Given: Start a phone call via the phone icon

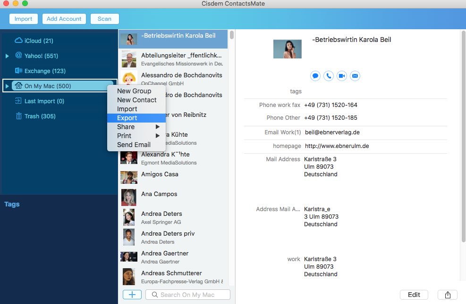Looking at the screenshot, I should click(328, 75).
